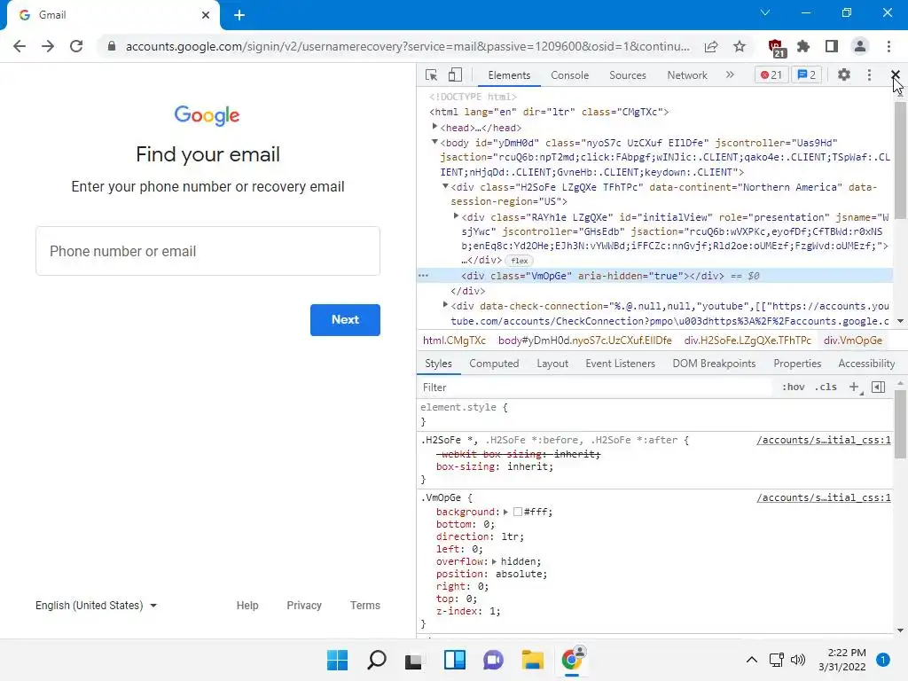Viewport: 908px width, 681px height.
Task: Select the Styles tab
Action: tap(438, 364)
